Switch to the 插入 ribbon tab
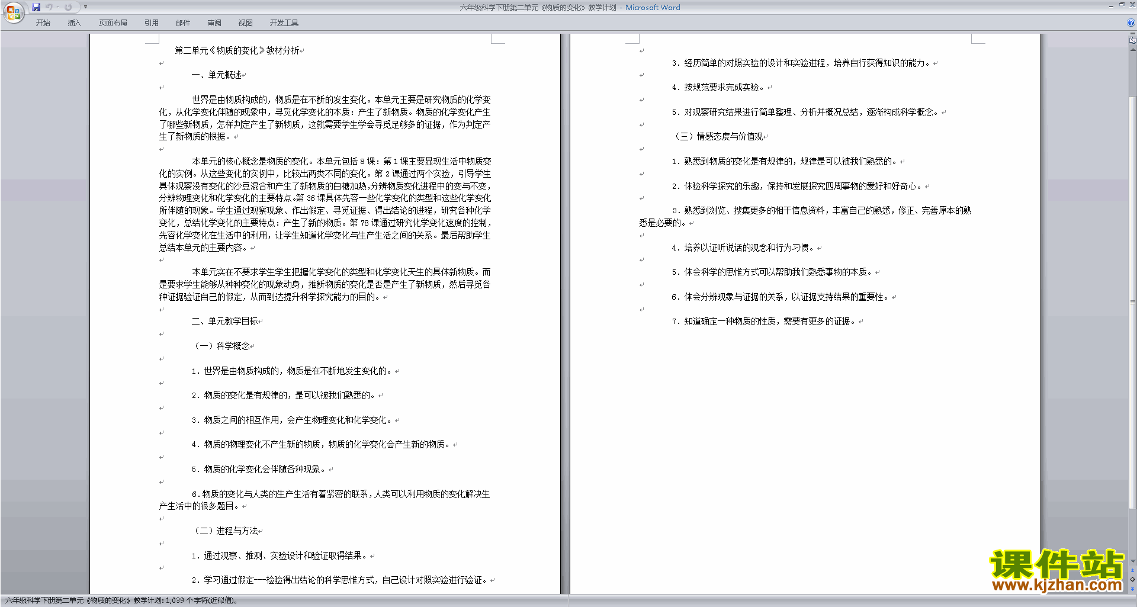1137x607 pixels. coord(74,23)
